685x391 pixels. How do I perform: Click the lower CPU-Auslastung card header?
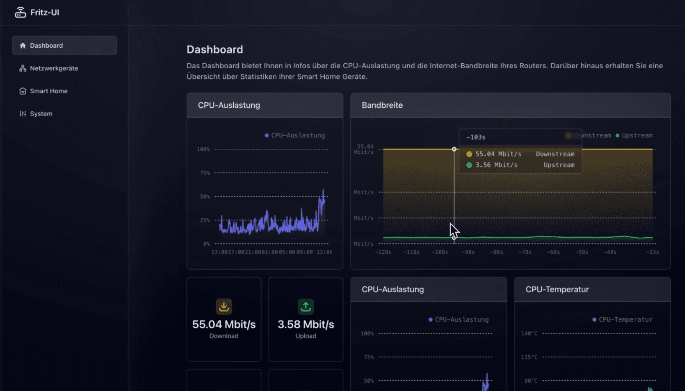click(429, 289)
